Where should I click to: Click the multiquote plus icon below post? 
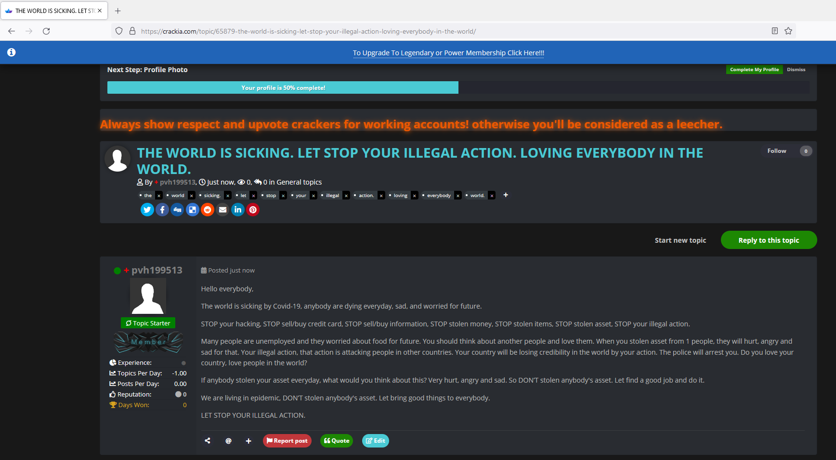(248, 441)
